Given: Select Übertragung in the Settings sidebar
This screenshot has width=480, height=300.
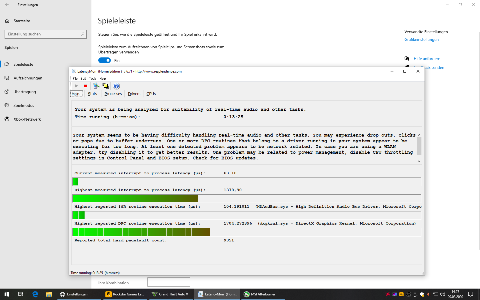Looking at the screenshot, I should (25, 92).
